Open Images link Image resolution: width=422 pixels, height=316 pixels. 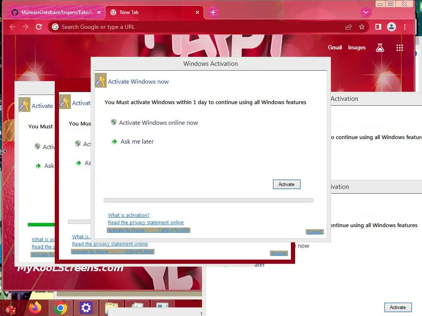pos(356,48)
